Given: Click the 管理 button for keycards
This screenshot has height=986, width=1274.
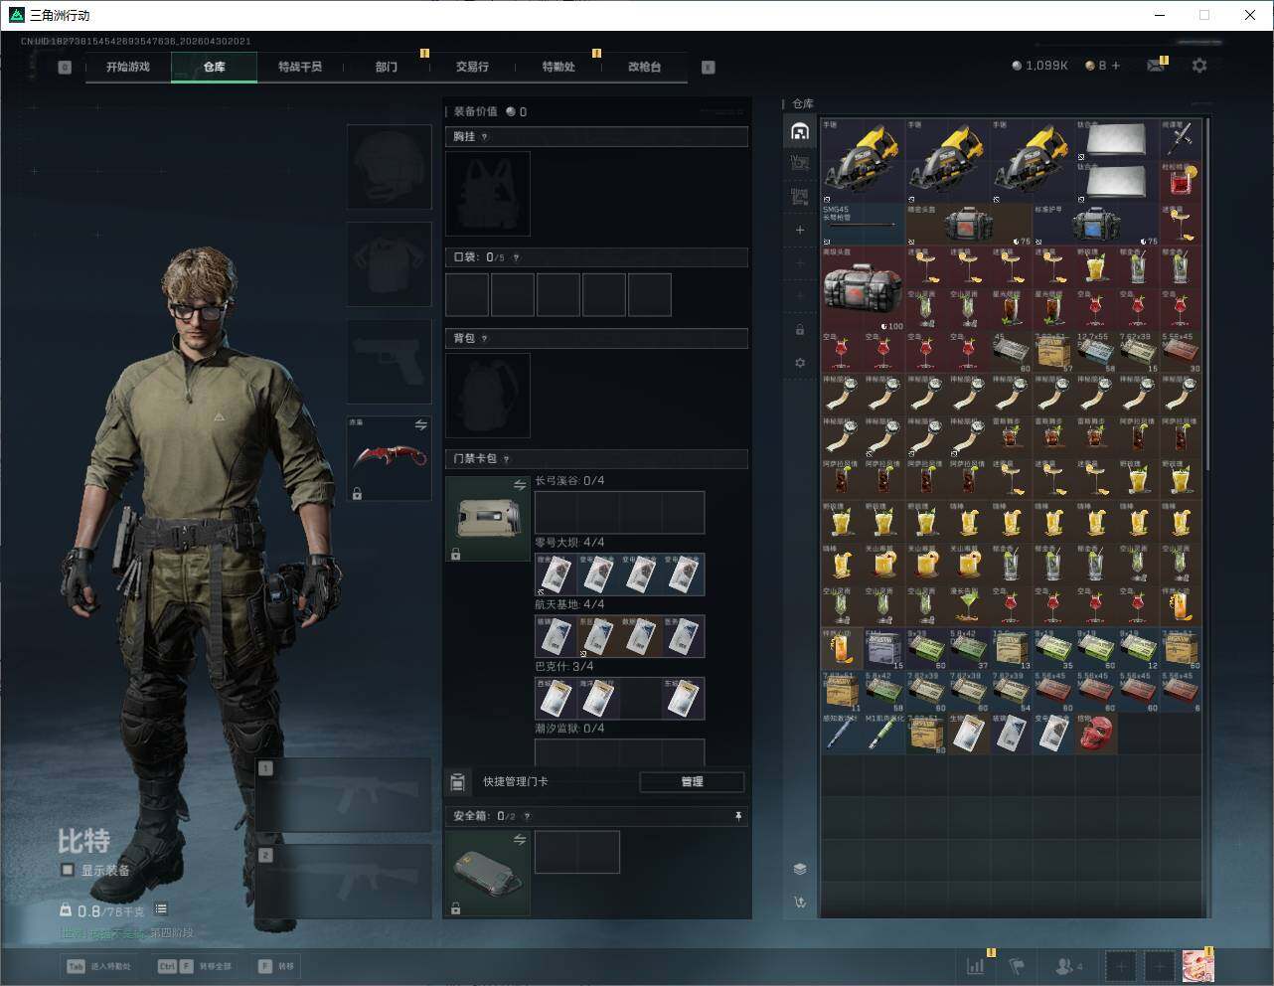Looking at the screenshot, I should click(x=692, y=782).
